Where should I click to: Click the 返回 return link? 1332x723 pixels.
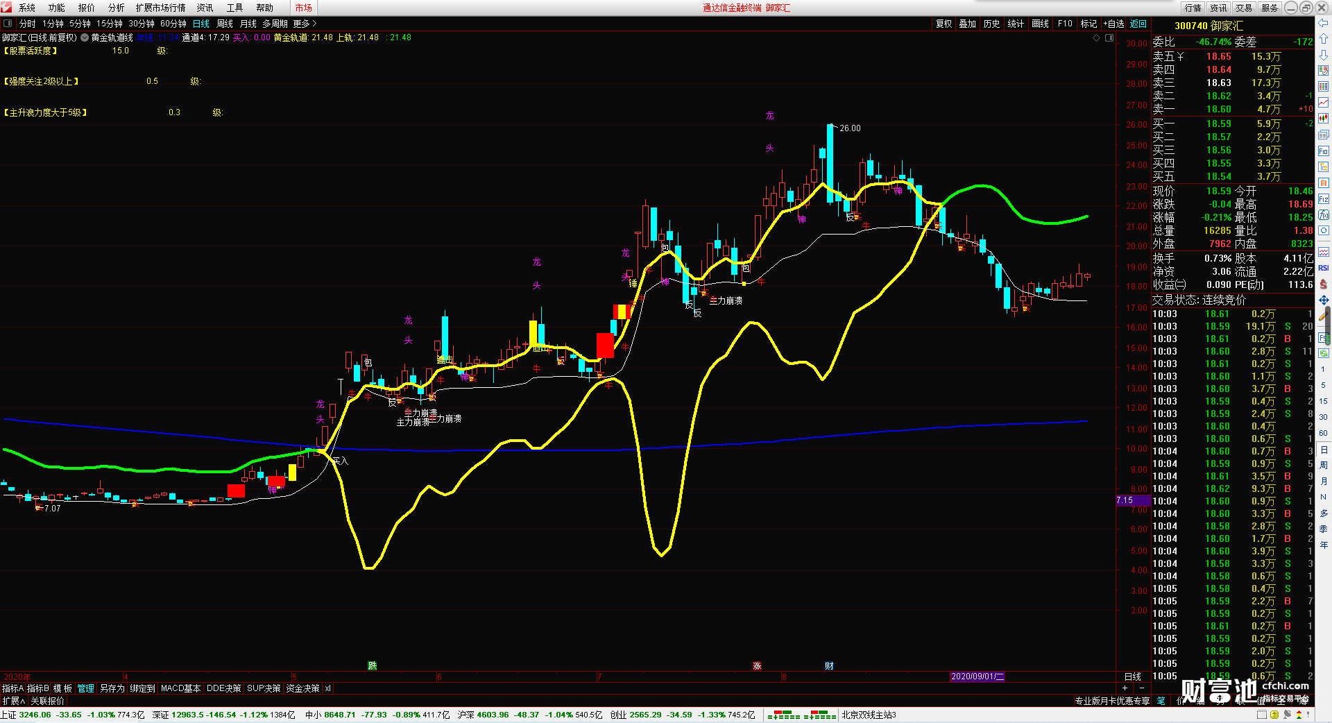click(x=1138, y=24)
